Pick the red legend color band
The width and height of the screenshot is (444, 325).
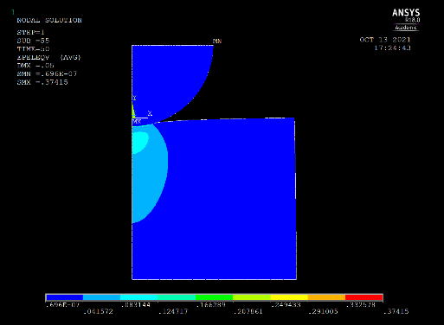pyautogui.click(x=364, y=297)
